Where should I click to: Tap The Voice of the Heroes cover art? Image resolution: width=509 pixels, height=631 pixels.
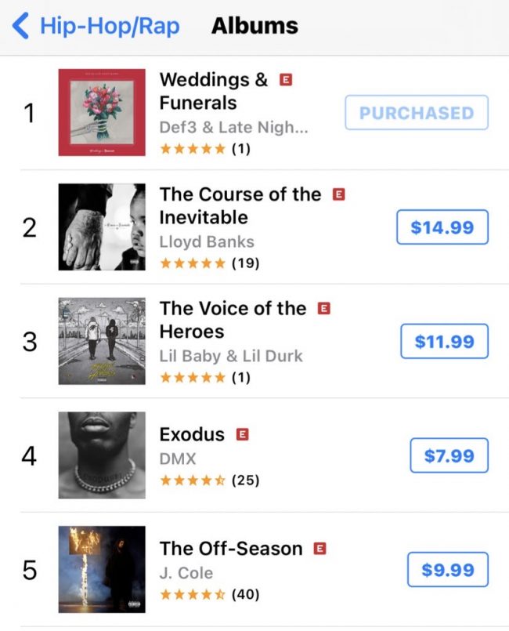coord(102,341)
